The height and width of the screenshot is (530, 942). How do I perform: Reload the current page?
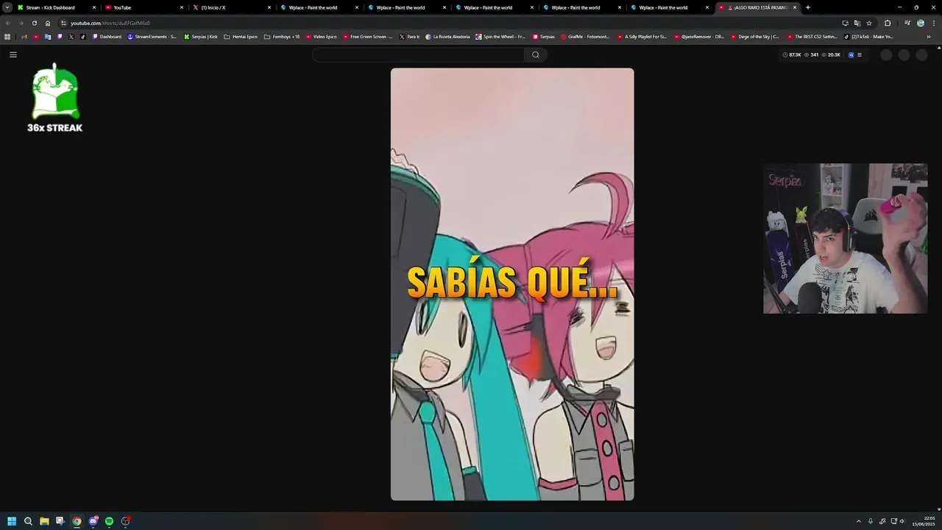[34, 23]
